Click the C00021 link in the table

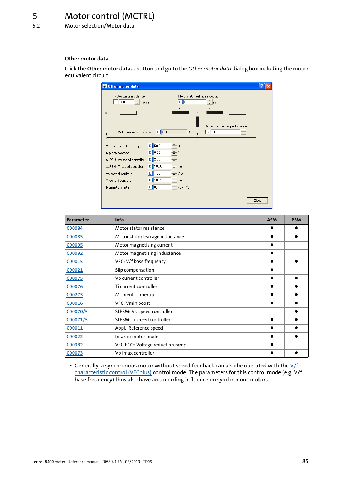pos(75,270)
